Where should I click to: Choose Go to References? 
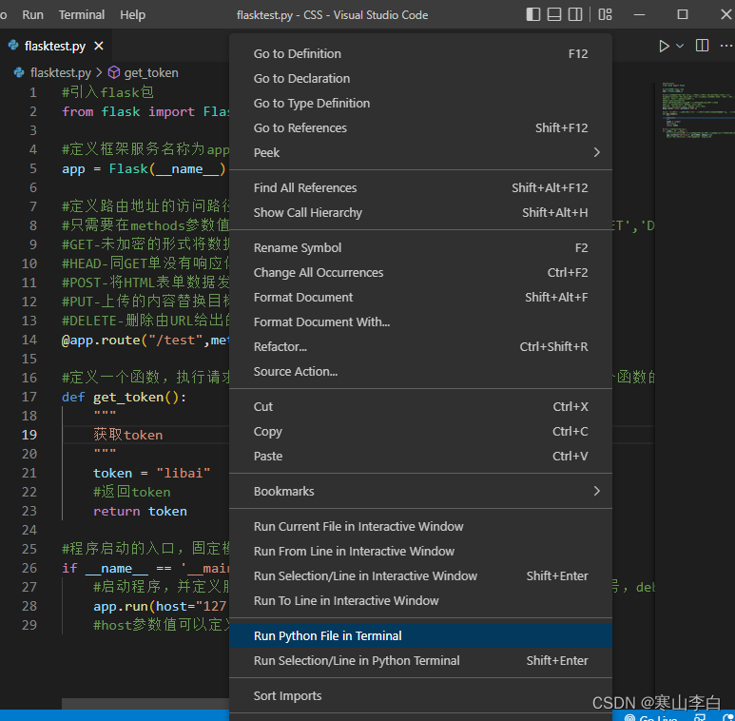(420, 128)
